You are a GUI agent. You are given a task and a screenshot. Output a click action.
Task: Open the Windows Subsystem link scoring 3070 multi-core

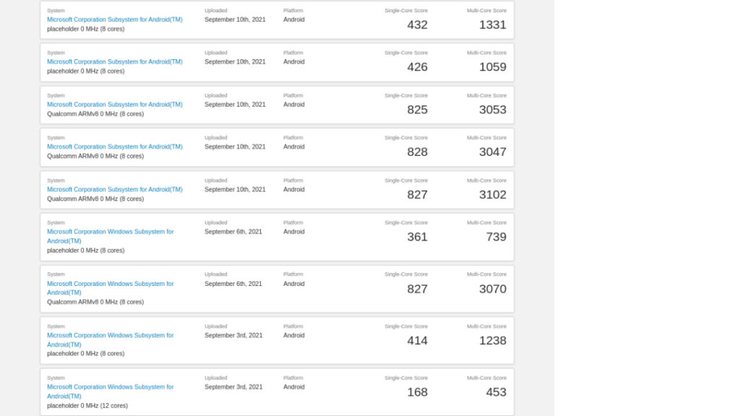(110, 284)
